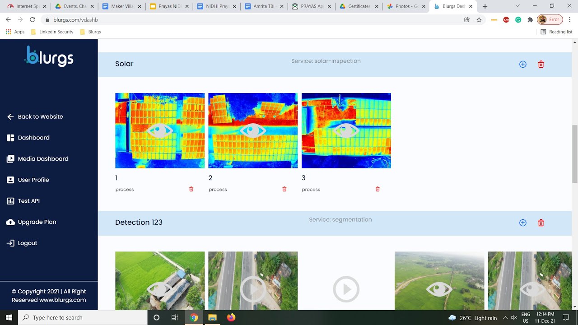This screenshot has width=578, height=325.
Task: View the green farm field image in Detection 123
Action: pos(160,289)
